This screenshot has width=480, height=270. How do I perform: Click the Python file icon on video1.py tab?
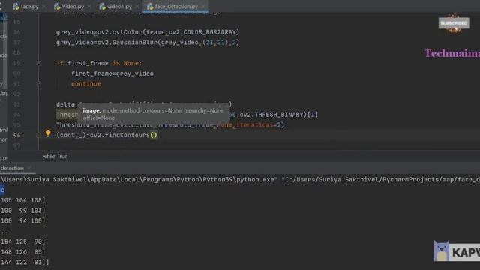pos(102,7)
